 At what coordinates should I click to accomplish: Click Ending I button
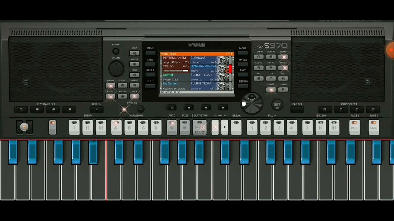307,127
